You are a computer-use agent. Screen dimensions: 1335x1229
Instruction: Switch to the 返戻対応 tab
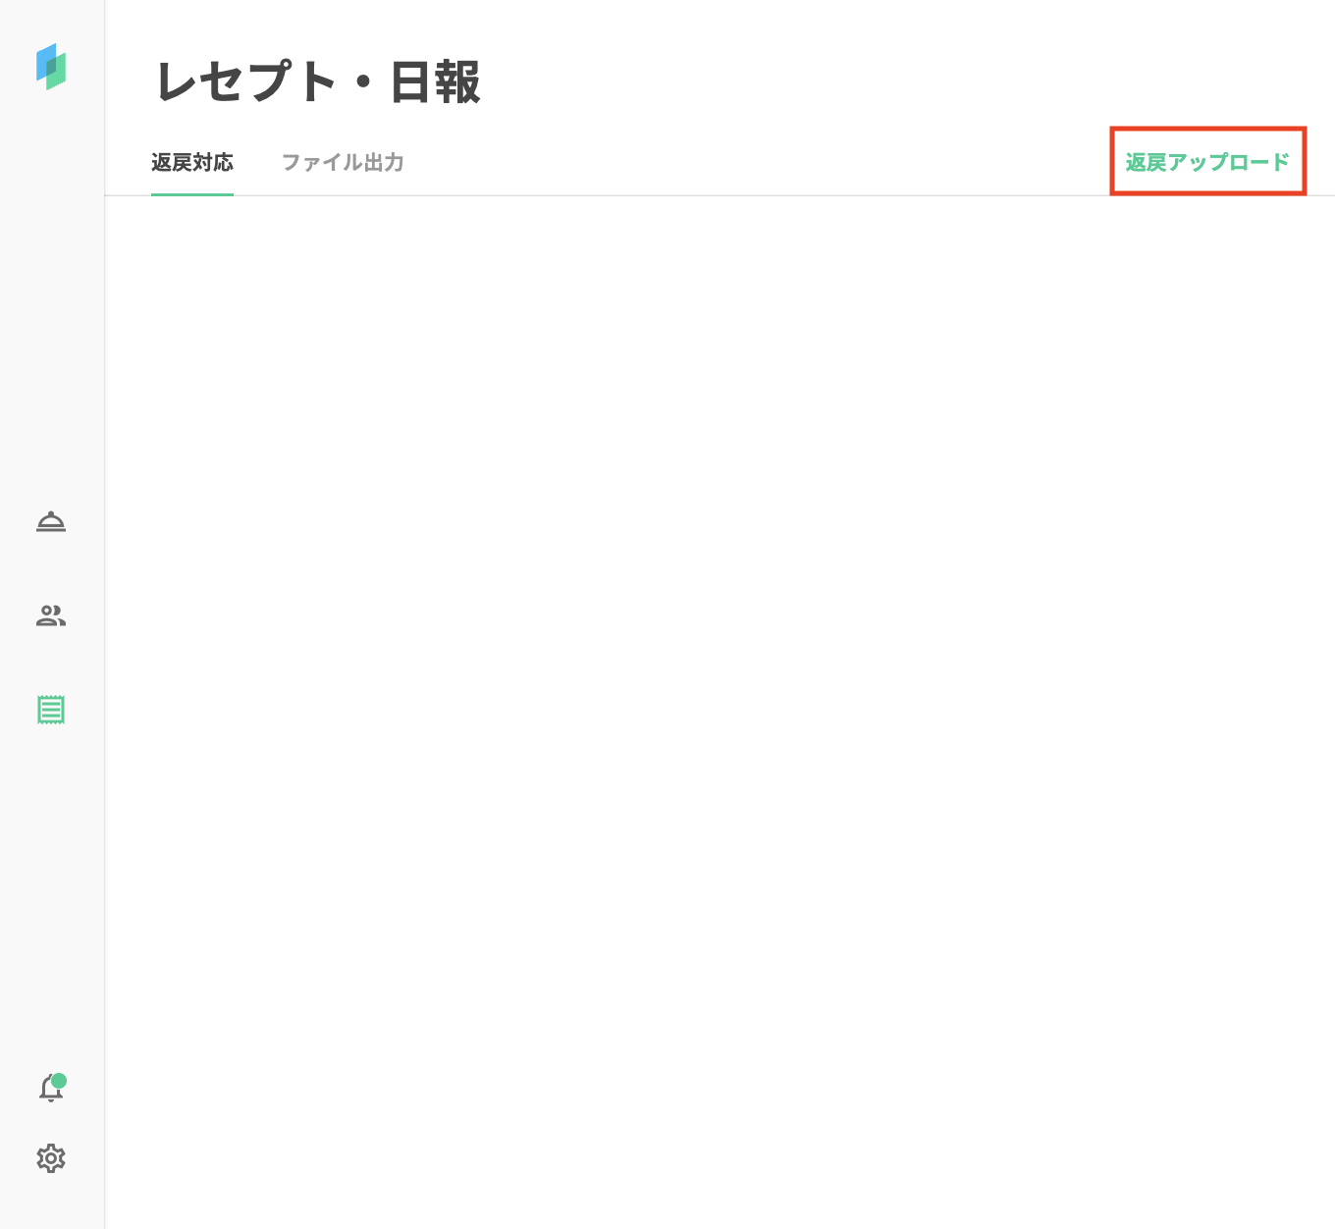[x=192, y=163]
